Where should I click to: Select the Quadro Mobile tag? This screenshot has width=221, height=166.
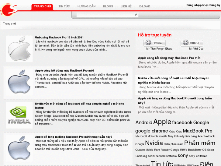click(144, 150)
